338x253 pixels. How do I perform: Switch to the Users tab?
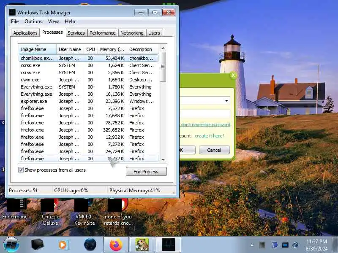coord(154,33)
